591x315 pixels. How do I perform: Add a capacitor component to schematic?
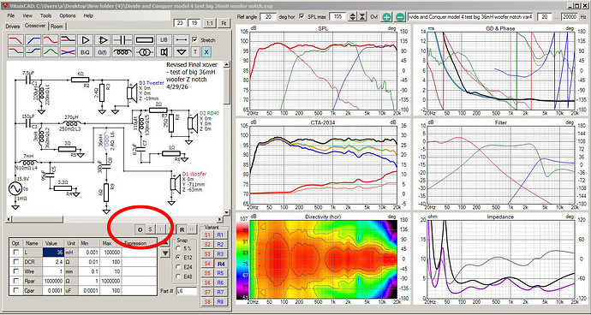pos(122,40)
